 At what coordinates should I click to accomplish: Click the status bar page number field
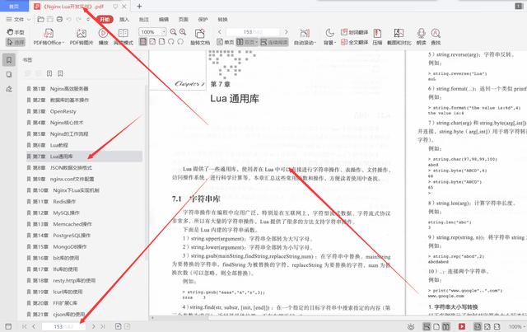(64, 326)
